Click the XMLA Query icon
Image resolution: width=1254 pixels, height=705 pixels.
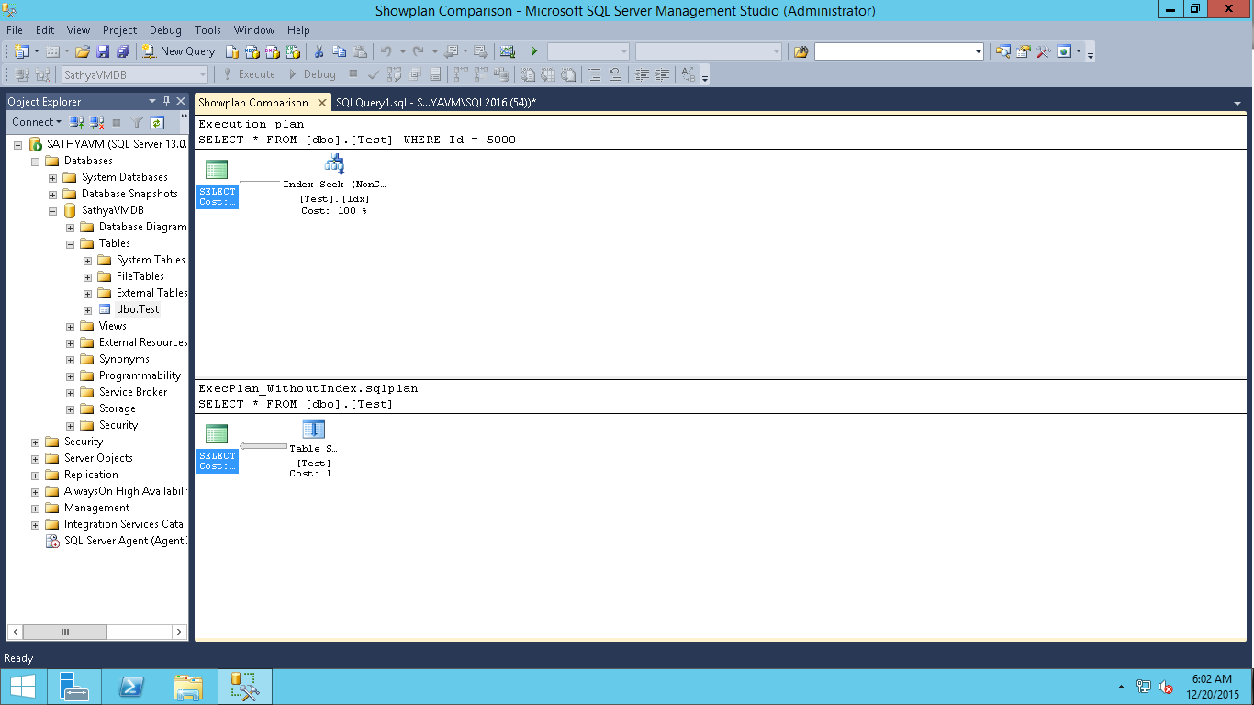pos(293,51)
